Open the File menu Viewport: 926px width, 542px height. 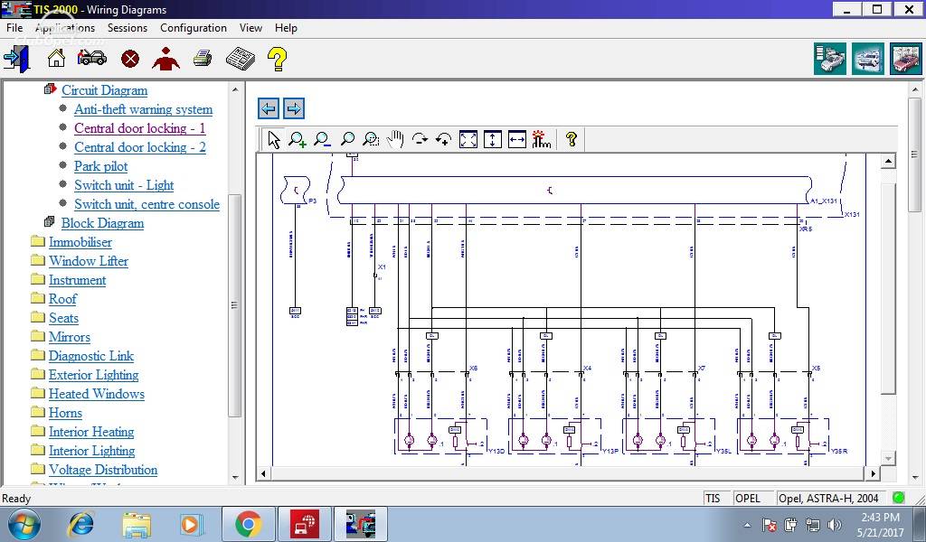(14, 28)
